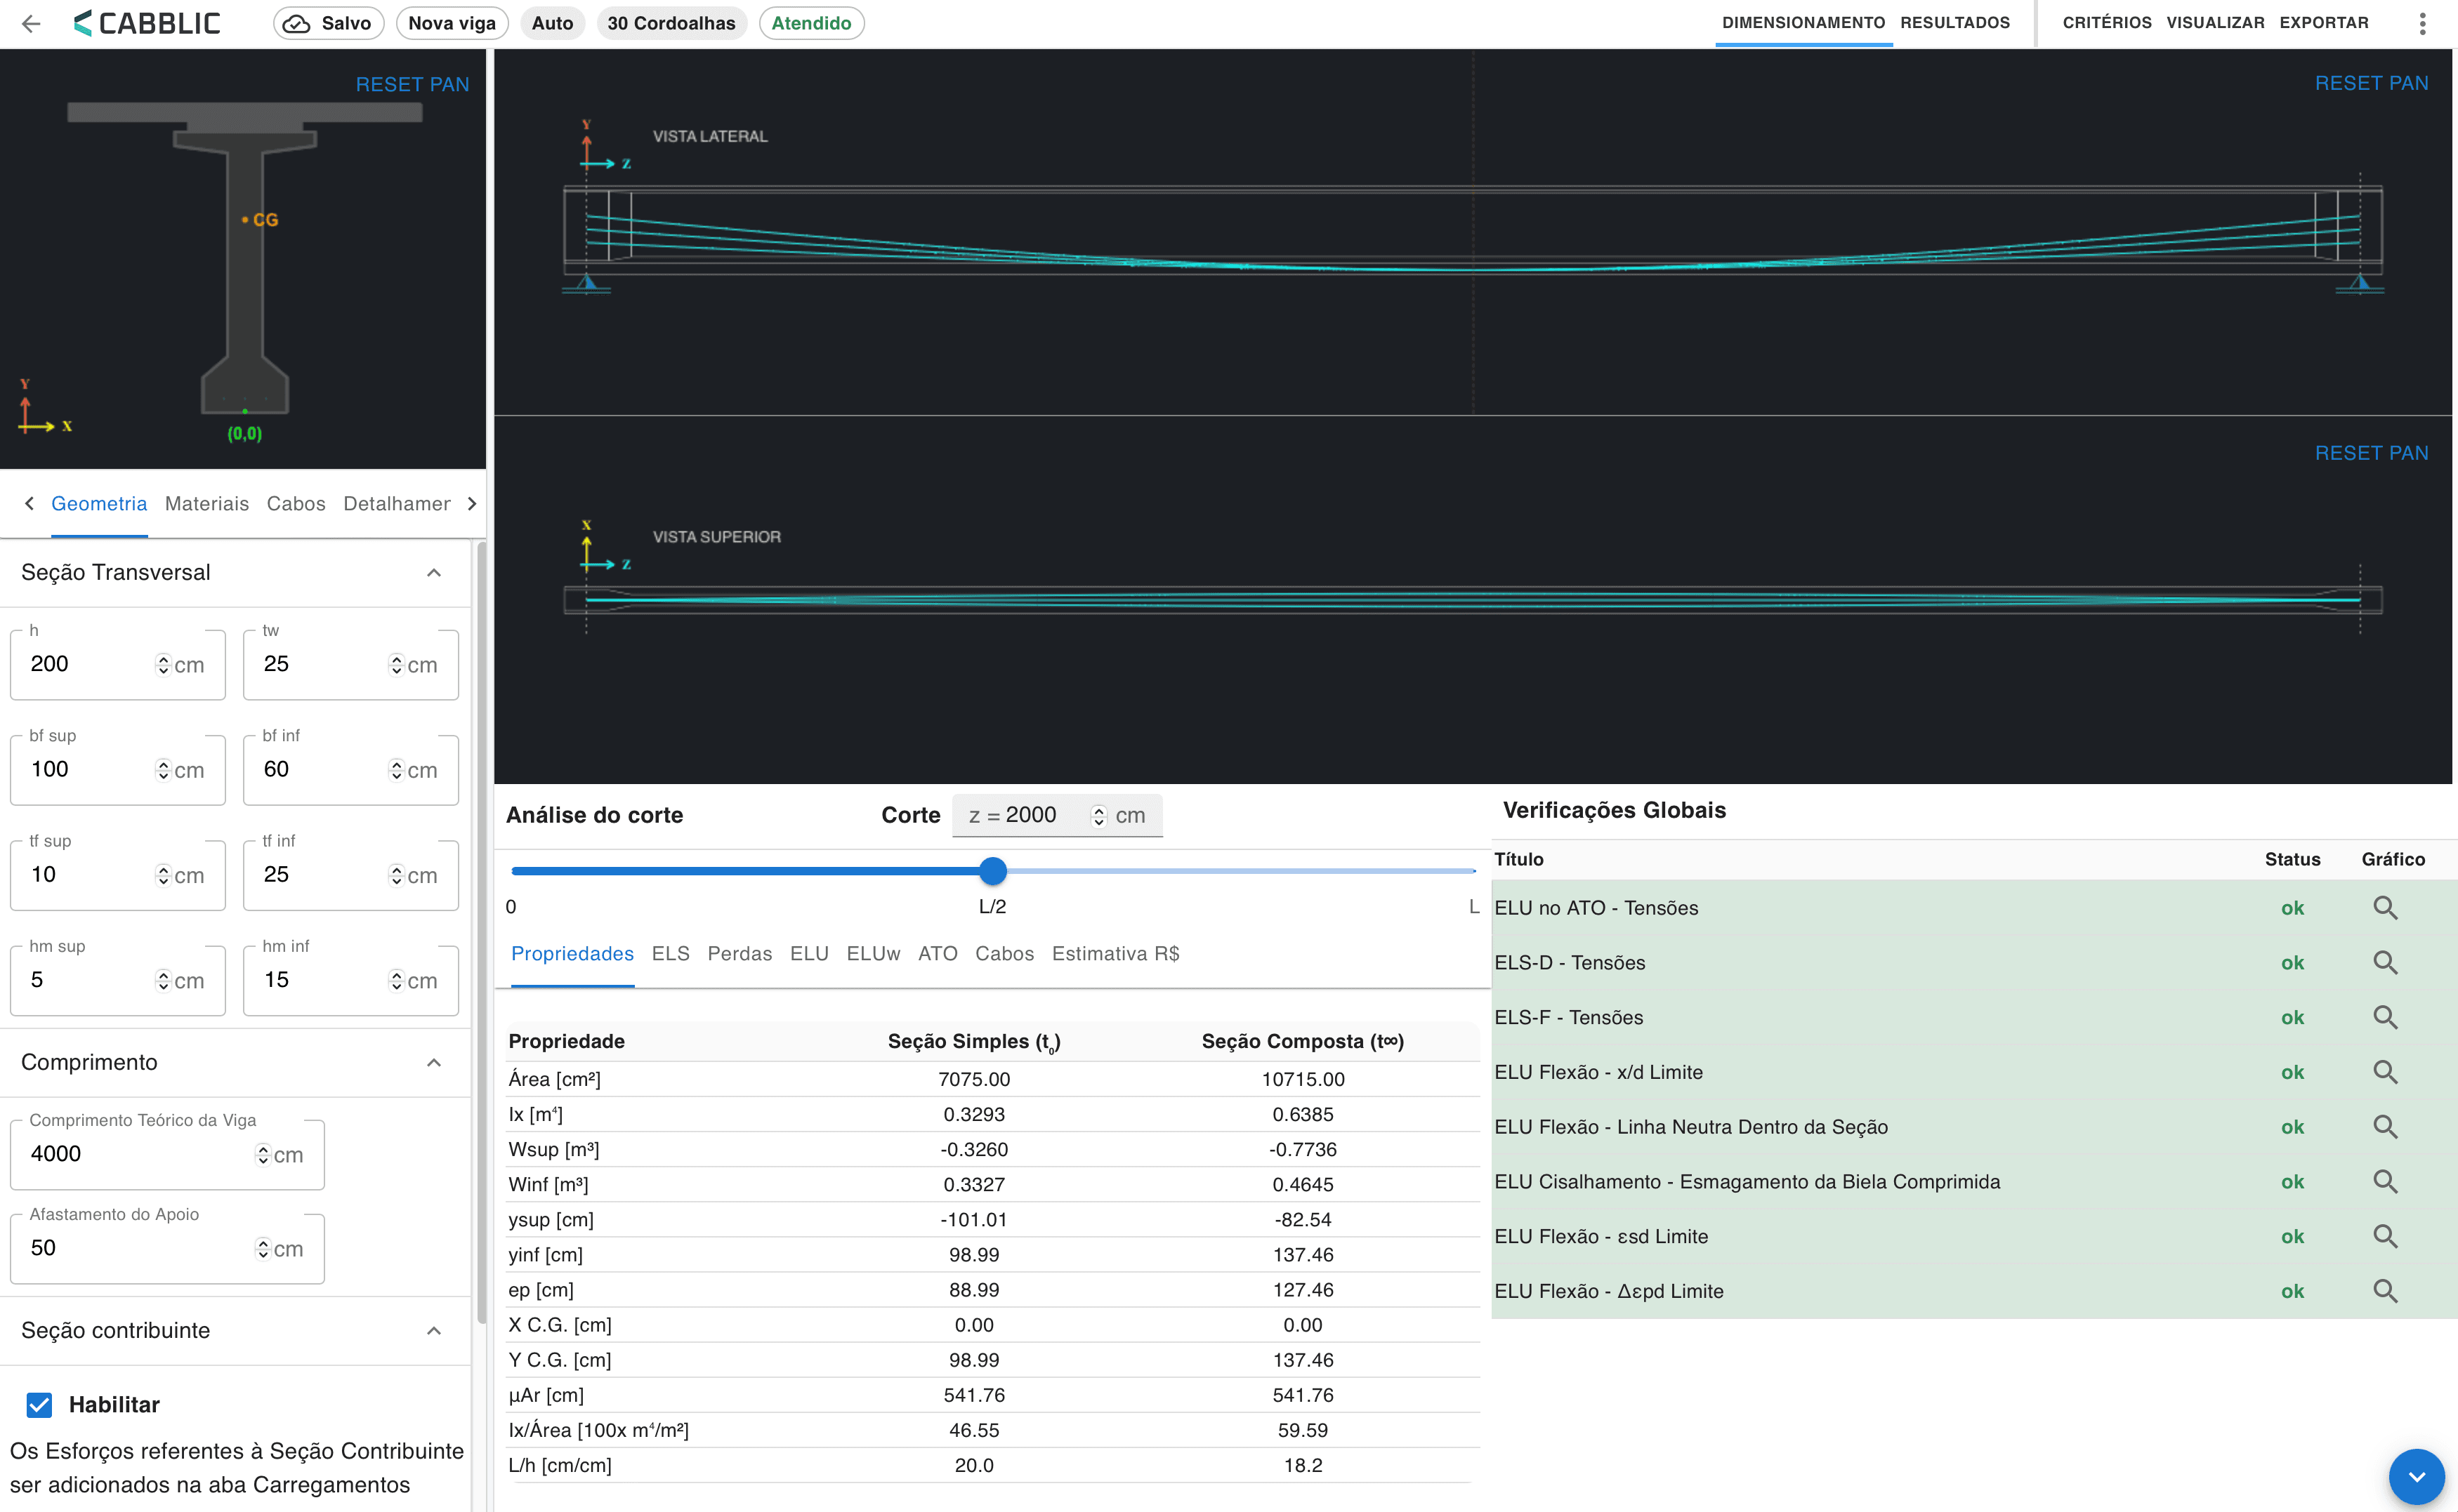The image size is (2458, 1512).
Task: Switch to the Cabos tab in left panel
Action: point(296,504)
